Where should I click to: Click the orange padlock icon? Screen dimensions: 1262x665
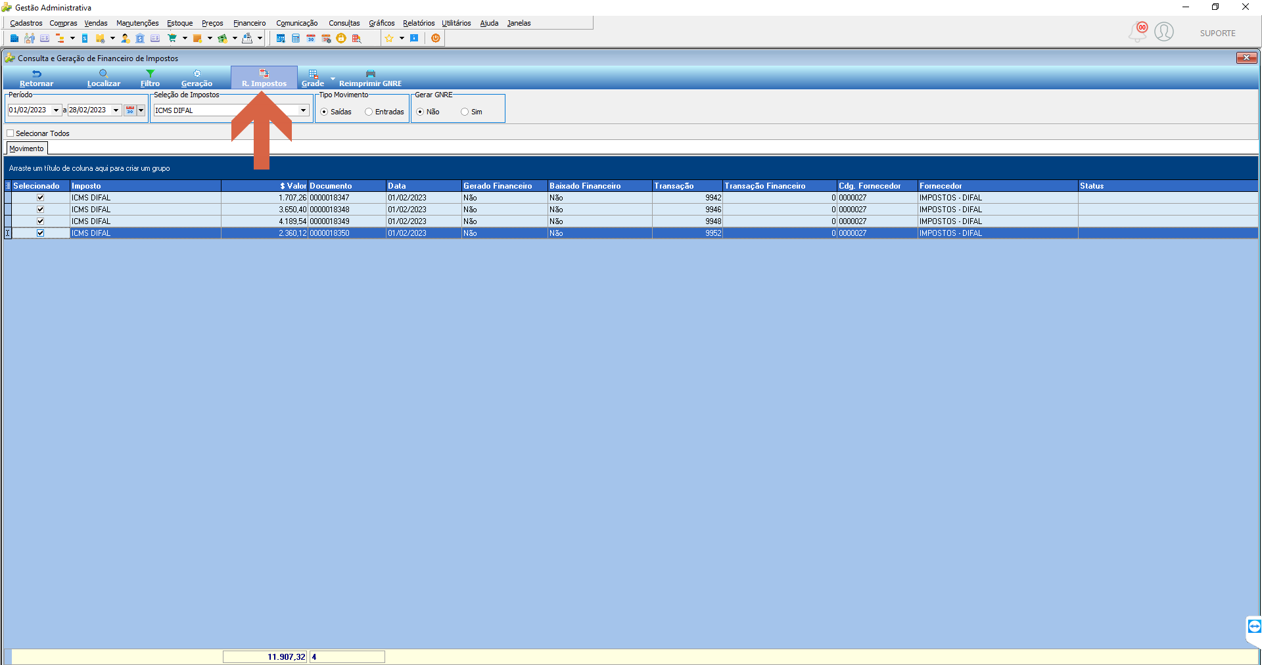341,38
